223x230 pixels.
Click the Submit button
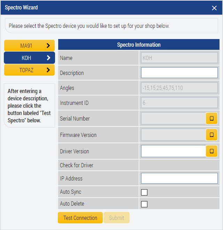click(x=116, y=218)
